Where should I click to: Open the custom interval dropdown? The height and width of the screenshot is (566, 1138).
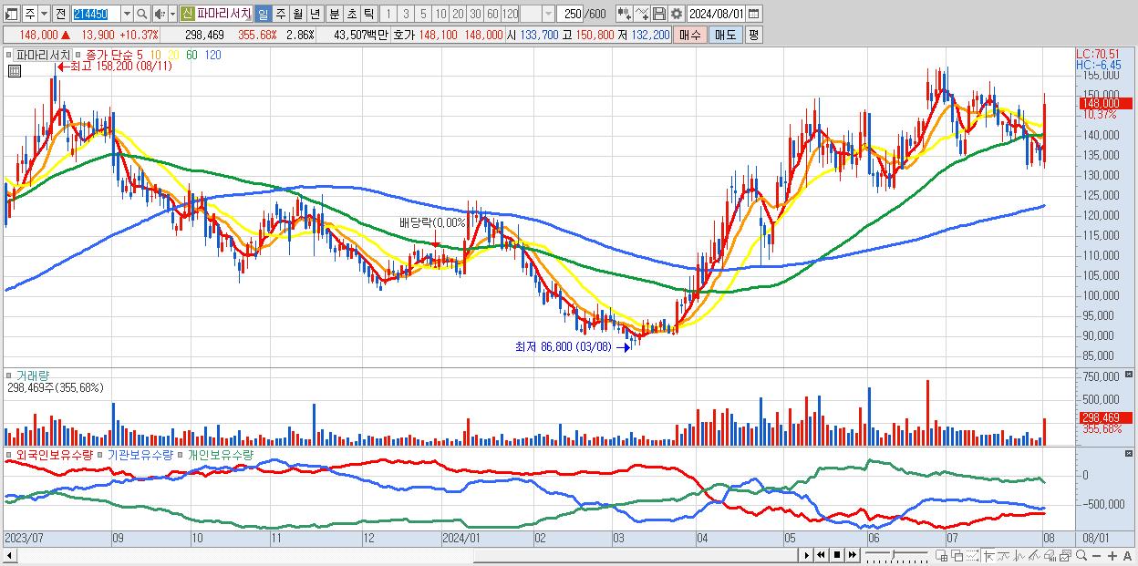[548, 15]
